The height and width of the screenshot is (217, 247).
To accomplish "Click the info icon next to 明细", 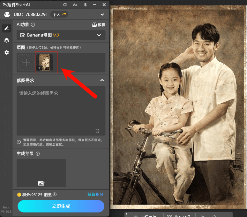I will click(x=55, y=194).
